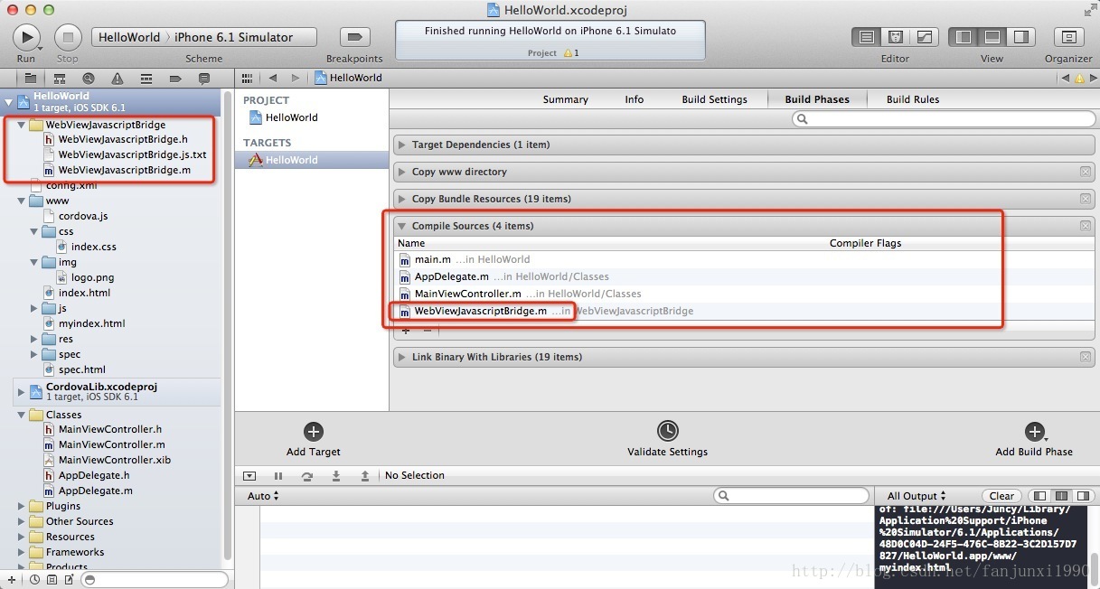Expand the res folder

point(33,339)
